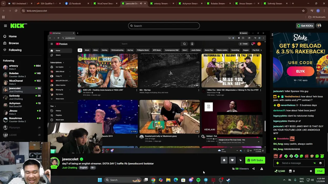
Task: Open the volume speaker tray icon
Action: (312, 180)
